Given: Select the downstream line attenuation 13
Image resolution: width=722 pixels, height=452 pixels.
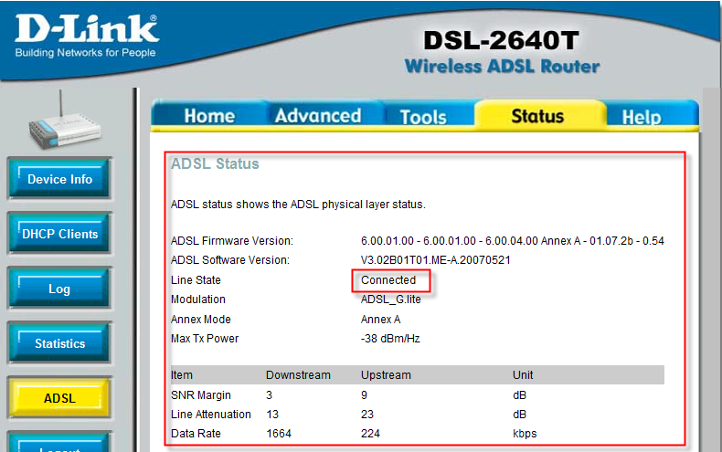Looking at the screenshot, I should pos(272,415).
